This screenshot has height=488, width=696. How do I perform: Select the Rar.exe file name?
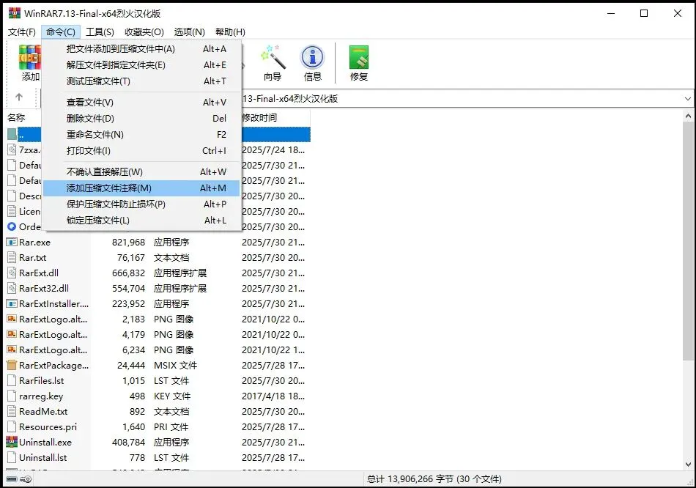tap(34, 242)
